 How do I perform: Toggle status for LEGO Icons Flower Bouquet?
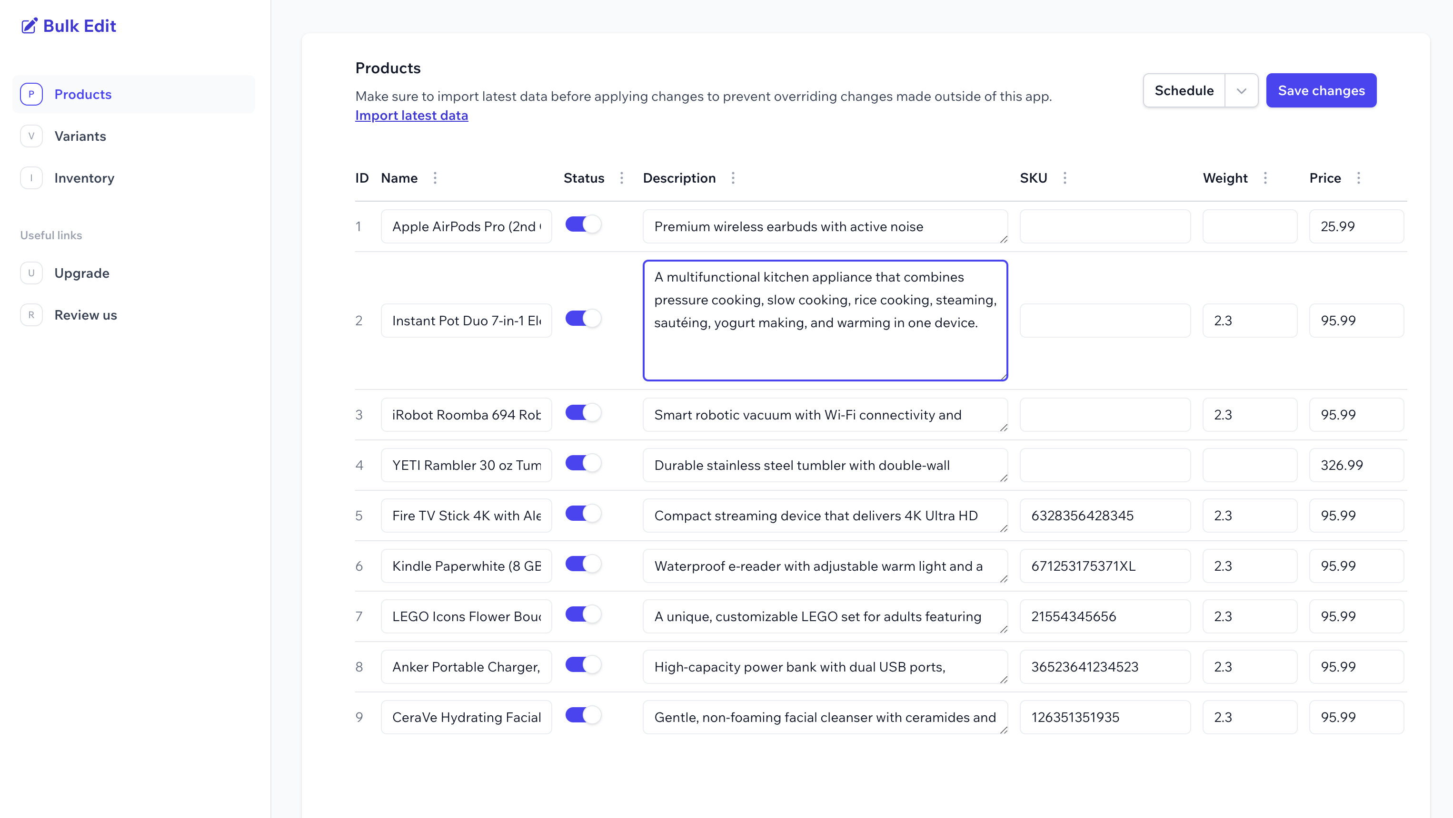[583, 614]
